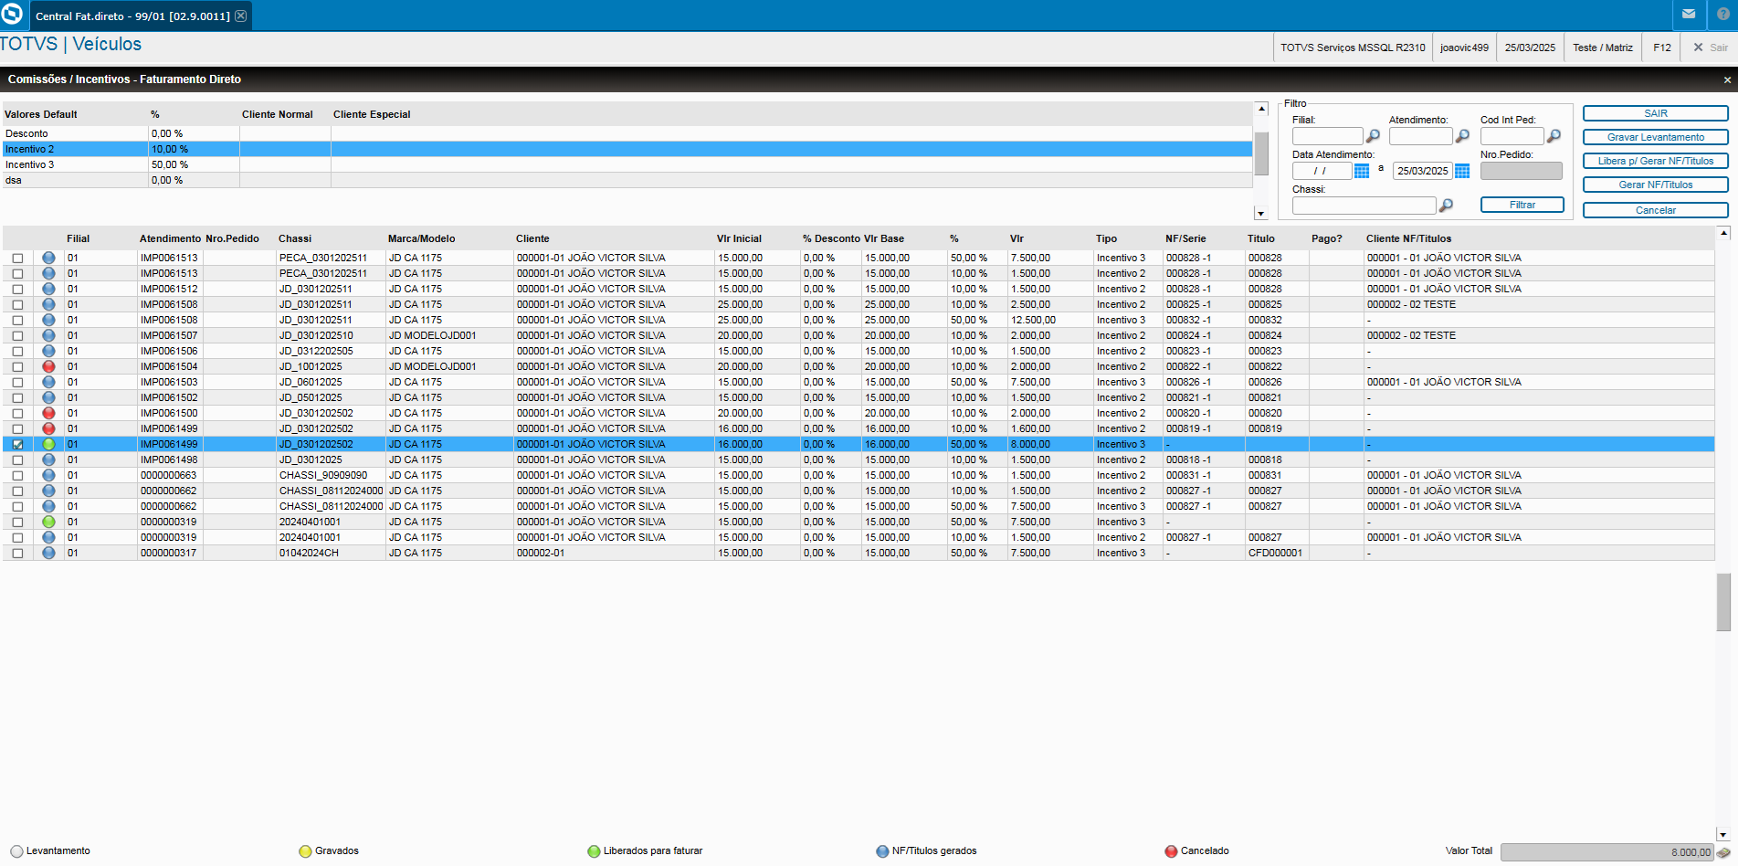Click blue status dot of IMP0061502 row

point(48,397)
